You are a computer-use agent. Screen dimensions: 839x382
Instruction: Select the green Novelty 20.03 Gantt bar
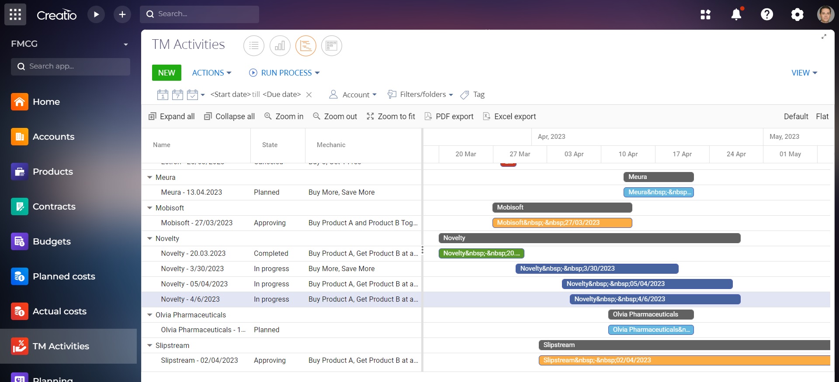pos(481,253)
